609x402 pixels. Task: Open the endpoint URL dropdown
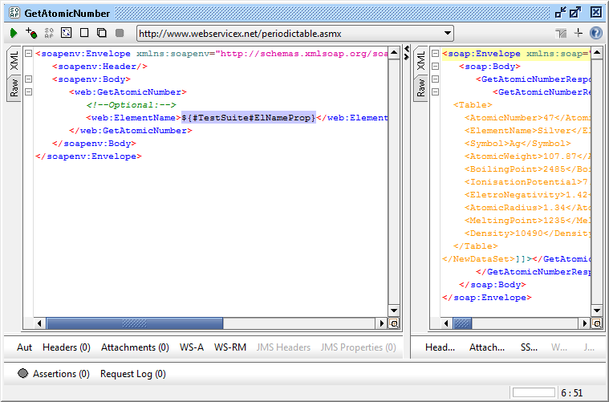pos(448,34)
